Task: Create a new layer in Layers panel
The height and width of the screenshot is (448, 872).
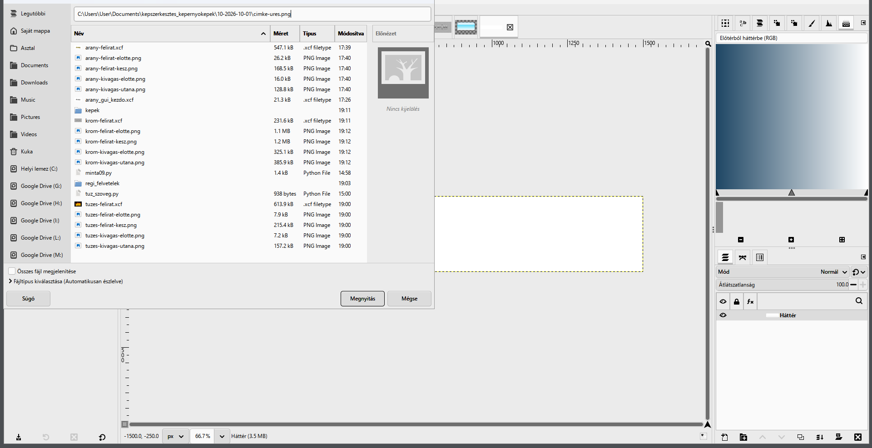Action: [x=724, y=437]
